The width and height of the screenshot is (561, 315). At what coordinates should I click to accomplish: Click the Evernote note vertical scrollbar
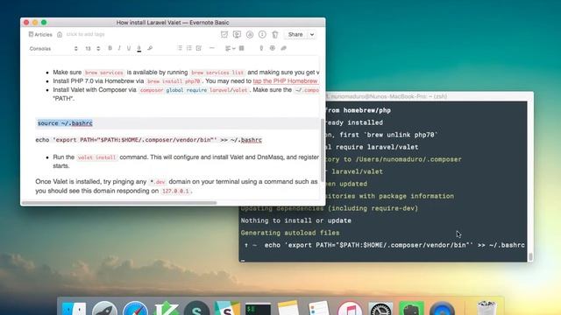(x=323, y=150)
